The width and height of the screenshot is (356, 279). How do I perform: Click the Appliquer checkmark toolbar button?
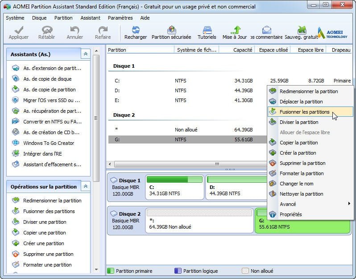(x=19, y=33)
